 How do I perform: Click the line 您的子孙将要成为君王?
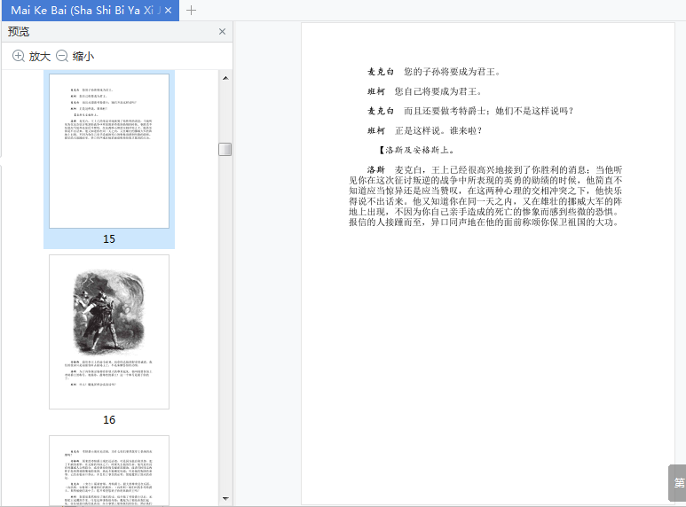452,72
